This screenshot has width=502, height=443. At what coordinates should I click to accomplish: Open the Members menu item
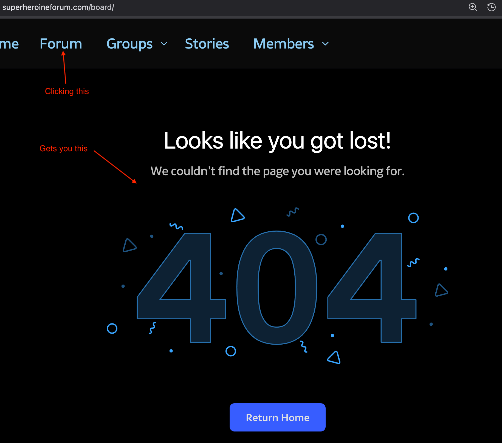[x=284, y=44]
